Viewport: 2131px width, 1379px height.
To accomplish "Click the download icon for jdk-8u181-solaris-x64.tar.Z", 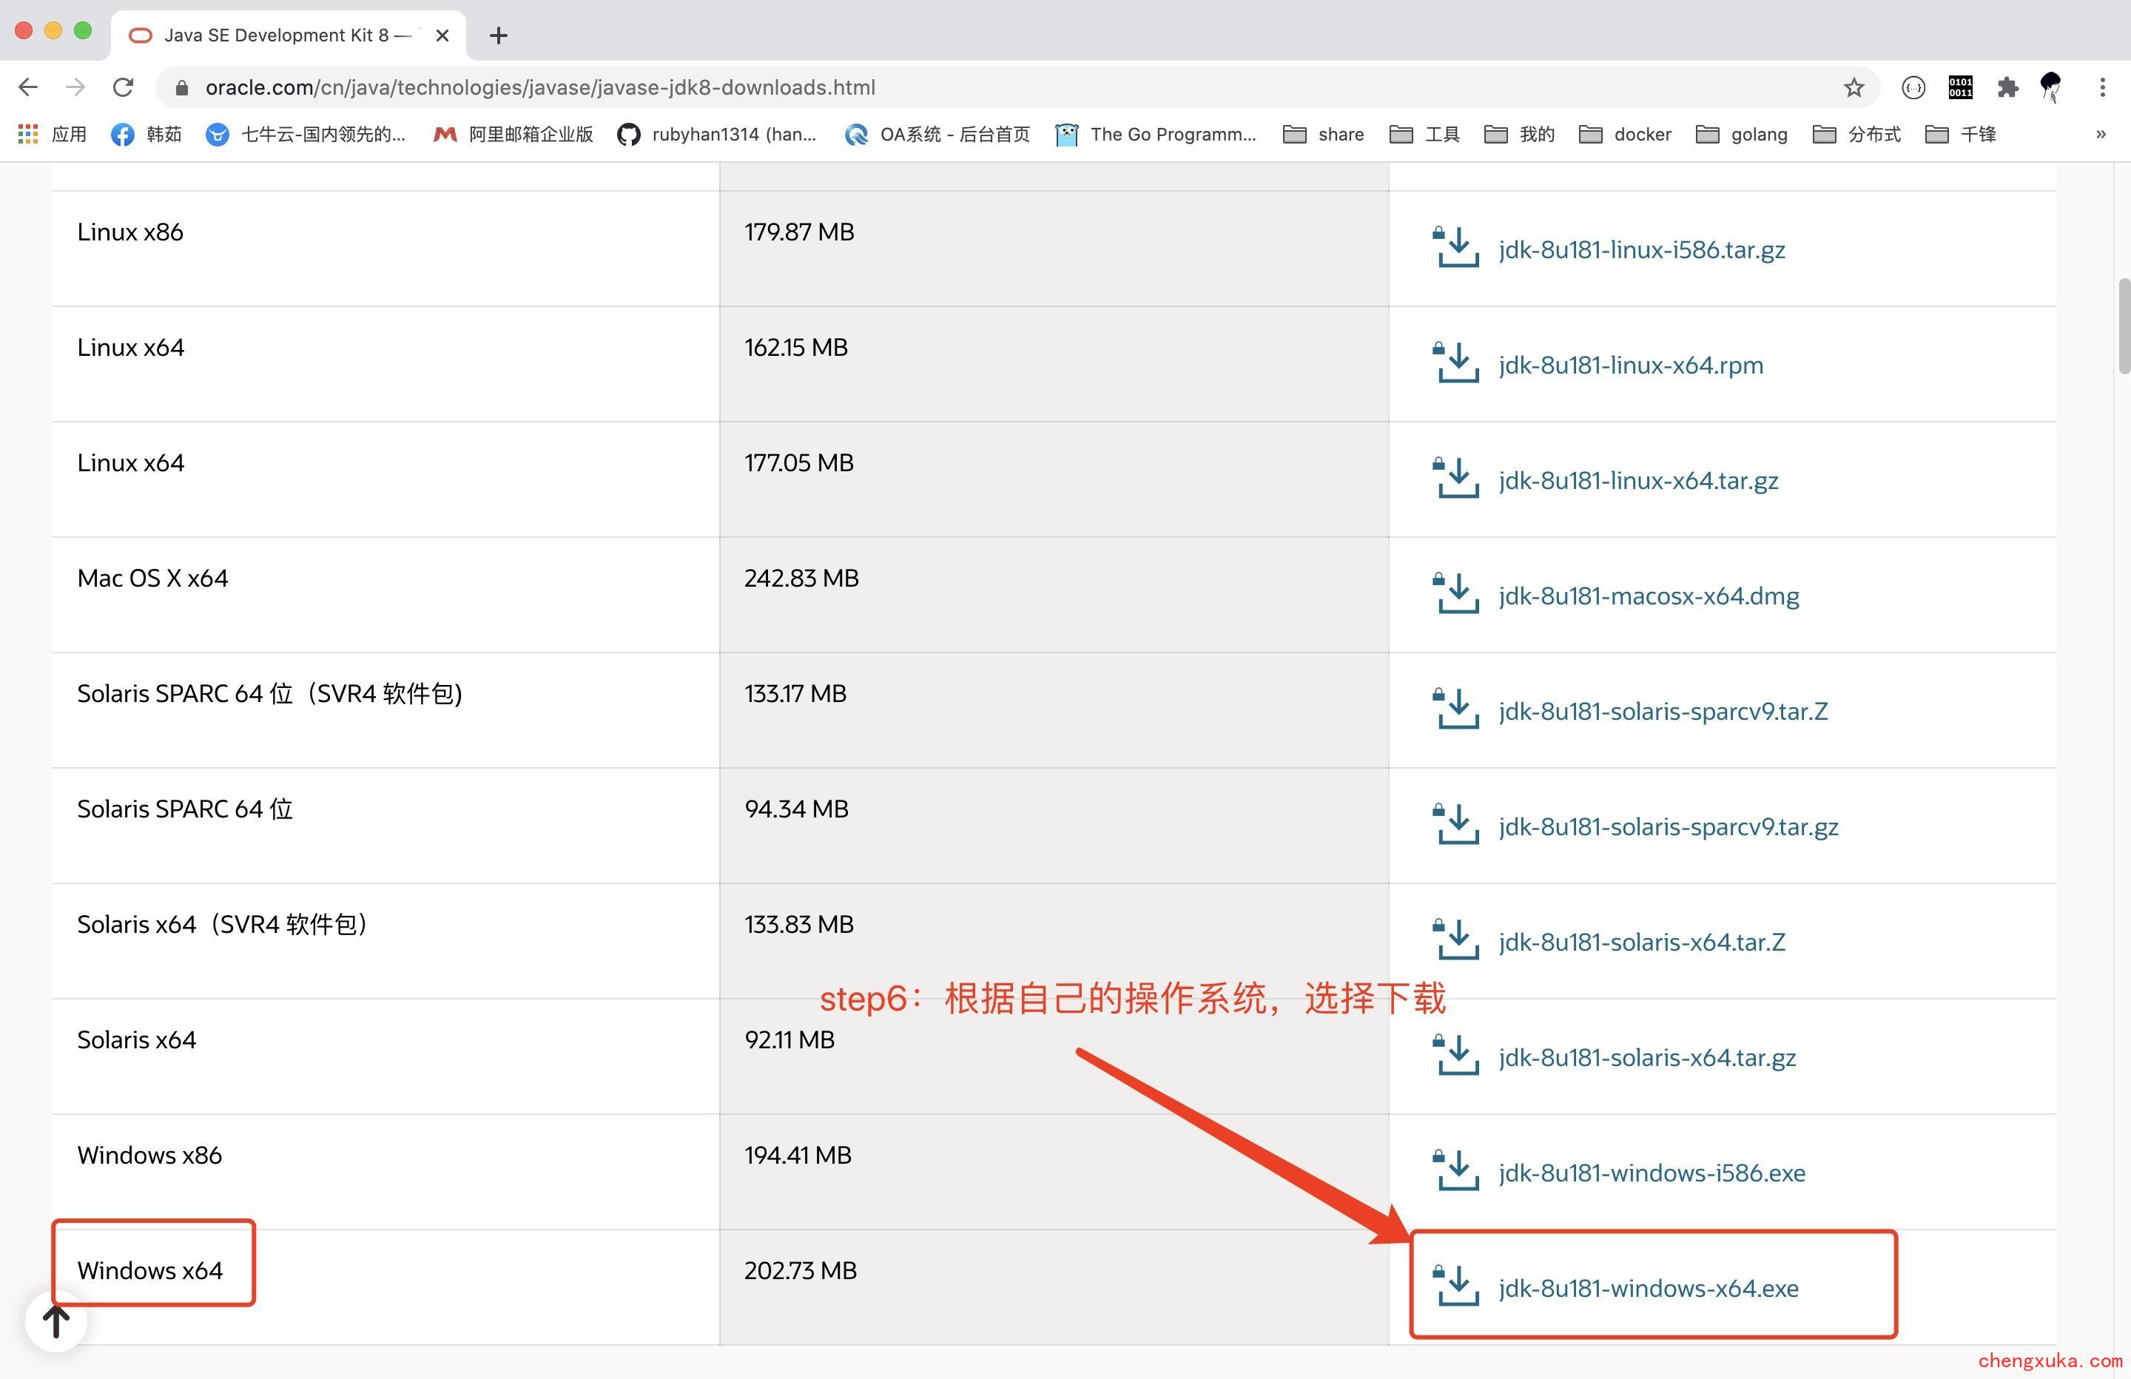I will 1456,940.
